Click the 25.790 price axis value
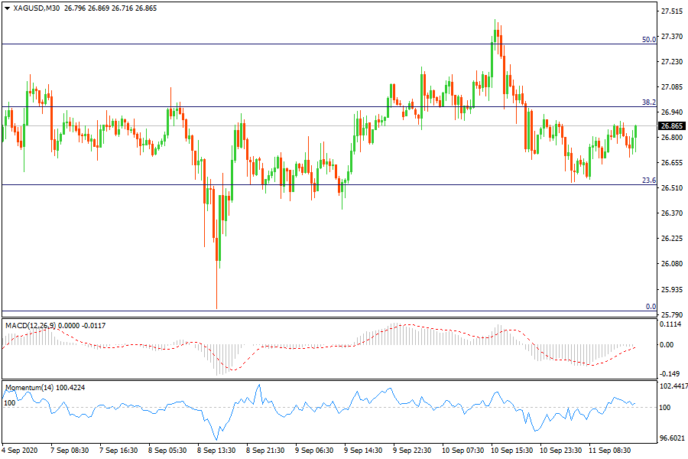 pos(671,314)
